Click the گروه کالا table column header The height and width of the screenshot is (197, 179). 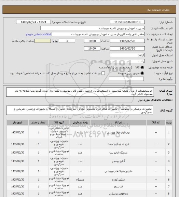(59, 123)
